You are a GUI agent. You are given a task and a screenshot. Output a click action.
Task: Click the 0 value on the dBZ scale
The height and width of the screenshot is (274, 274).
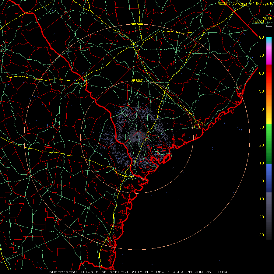coord(263,181)
